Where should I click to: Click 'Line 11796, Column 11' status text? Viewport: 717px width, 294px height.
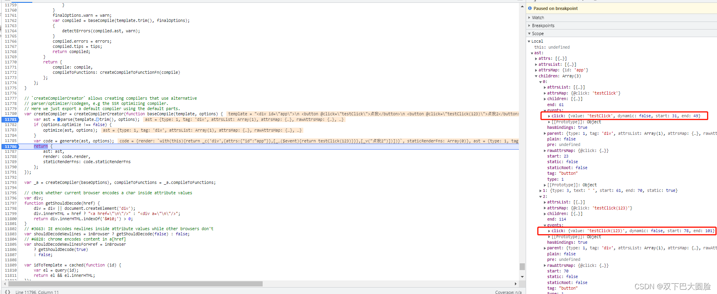tap(37, 292)
